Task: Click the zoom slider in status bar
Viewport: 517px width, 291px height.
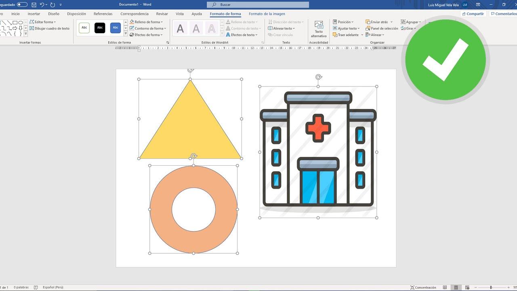Action: tap(491, 287)
